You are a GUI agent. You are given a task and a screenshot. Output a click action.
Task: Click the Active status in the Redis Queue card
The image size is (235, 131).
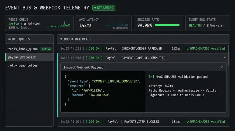pyautogui.click(x=14, y=24)
